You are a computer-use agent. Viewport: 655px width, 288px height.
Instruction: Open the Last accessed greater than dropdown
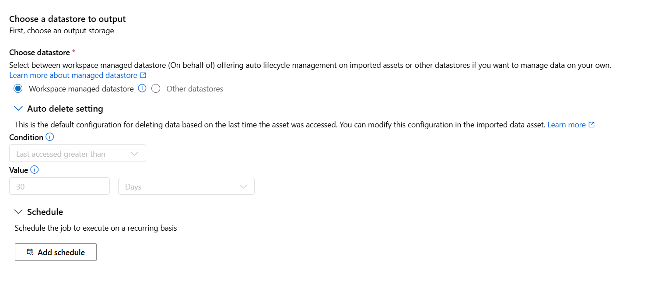pyautogui.click(x=77, y=154)
